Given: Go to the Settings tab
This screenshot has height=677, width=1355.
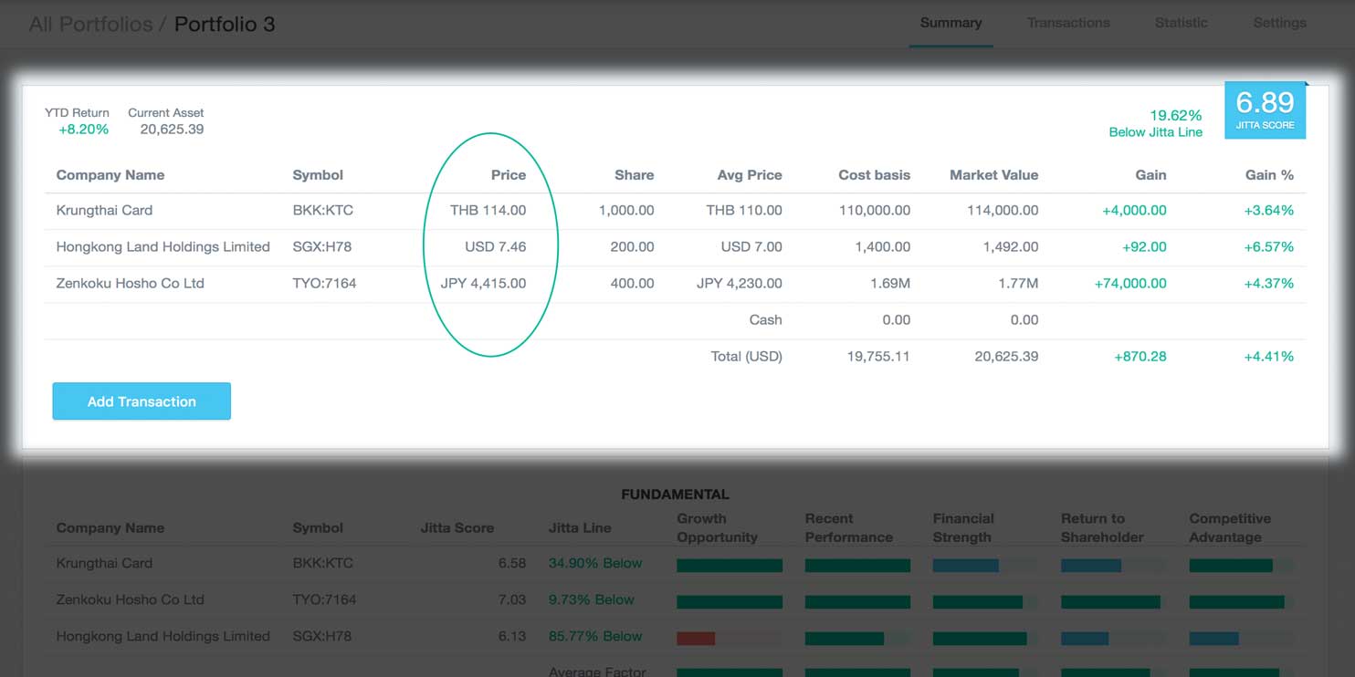Looking at the screenshot, I should point(1279,23).
